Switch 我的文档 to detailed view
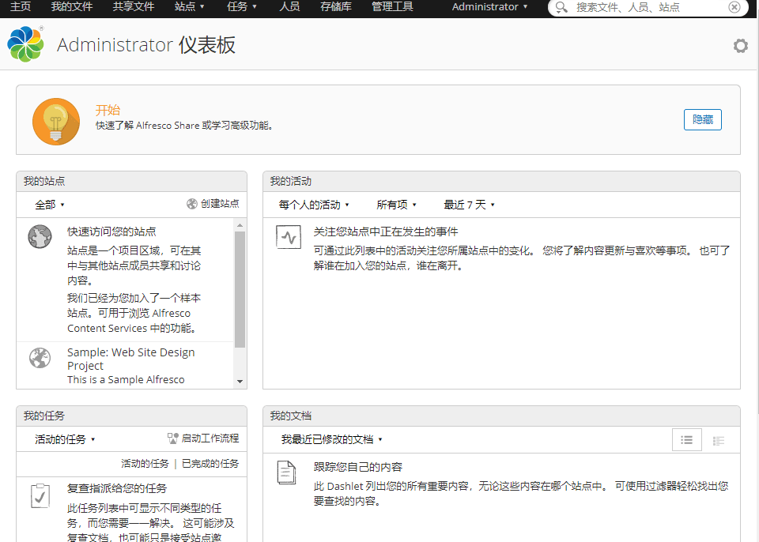Image resolution: width=759 pixels, height=542 pixels. coord(718,439)
